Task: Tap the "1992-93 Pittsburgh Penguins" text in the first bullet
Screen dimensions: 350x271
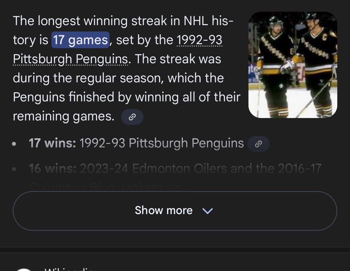Action: pos(161,143)
